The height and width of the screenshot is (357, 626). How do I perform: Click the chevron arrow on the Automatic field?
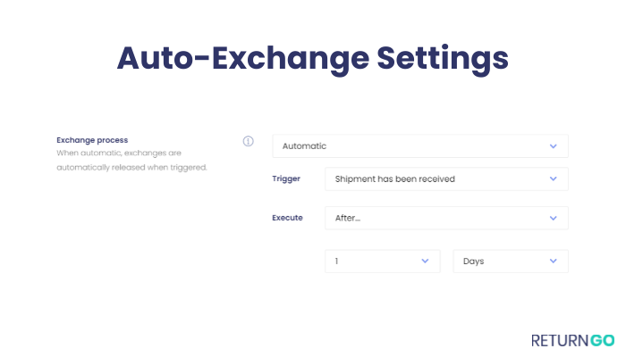click(x=553, y=146)
